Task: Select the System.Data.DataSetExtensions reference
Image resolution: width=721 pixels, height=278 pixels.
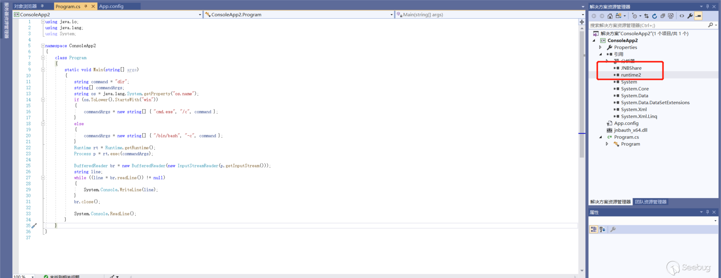Action: (x=655, y=103)
